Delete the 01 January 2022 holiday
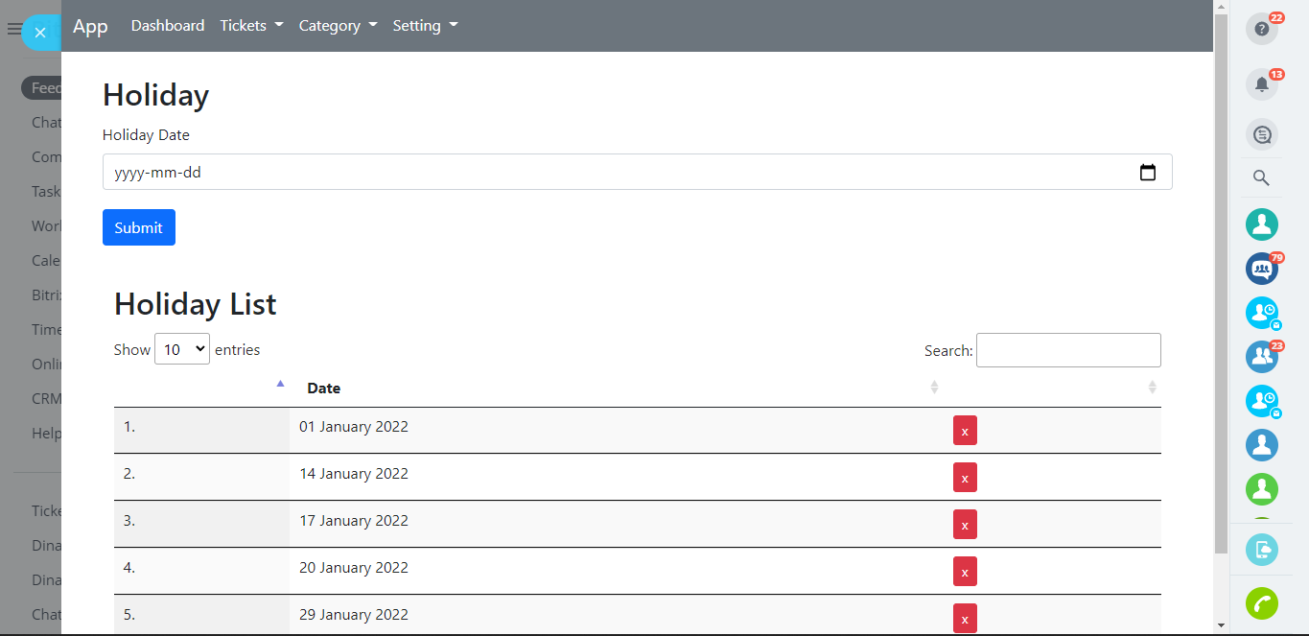This screenshot has height=636, width=1309. 965,431
